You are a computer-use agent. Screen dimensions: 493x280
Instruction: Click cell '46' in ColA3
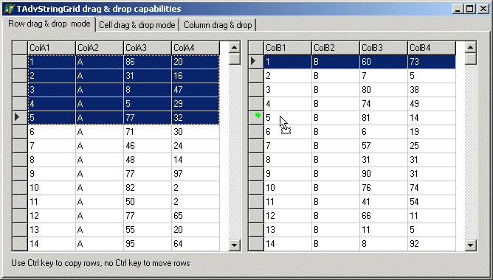coord(148,146)
